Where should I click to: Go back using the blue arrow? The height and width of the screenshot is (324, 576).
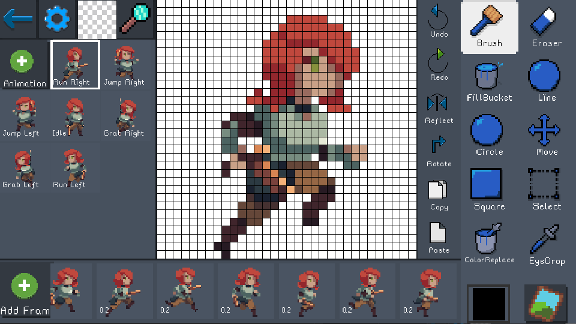click(x=19, y=19)
